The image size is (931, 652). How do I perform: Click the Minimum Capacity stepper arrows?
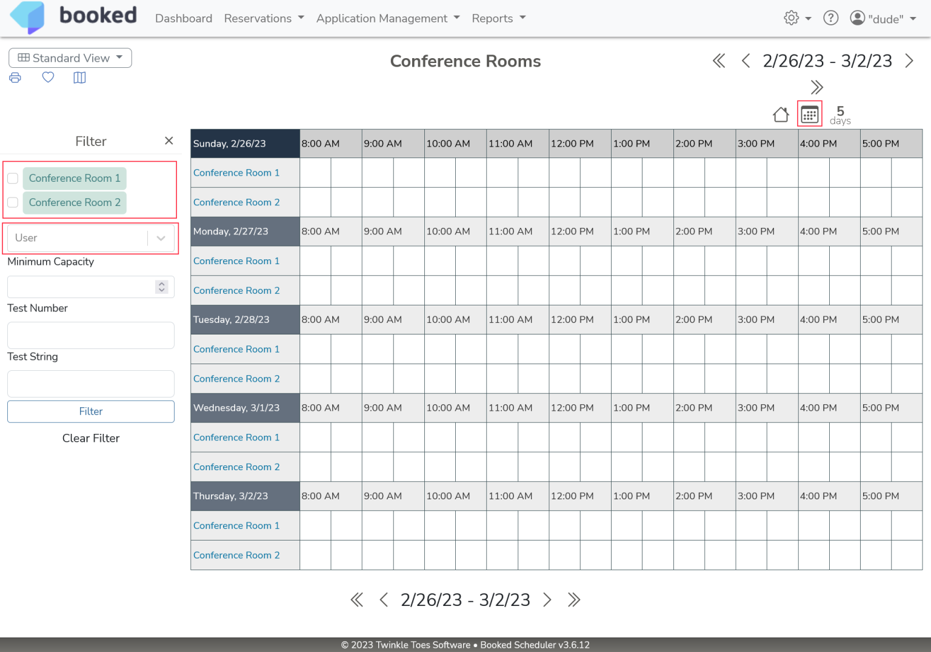click(161, 287)
